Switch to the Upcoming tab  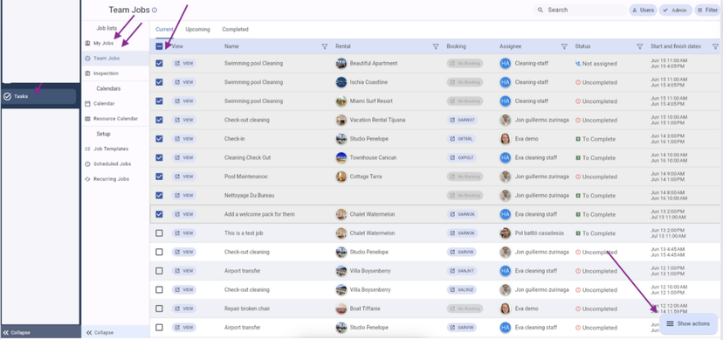[x=197, y=29]
